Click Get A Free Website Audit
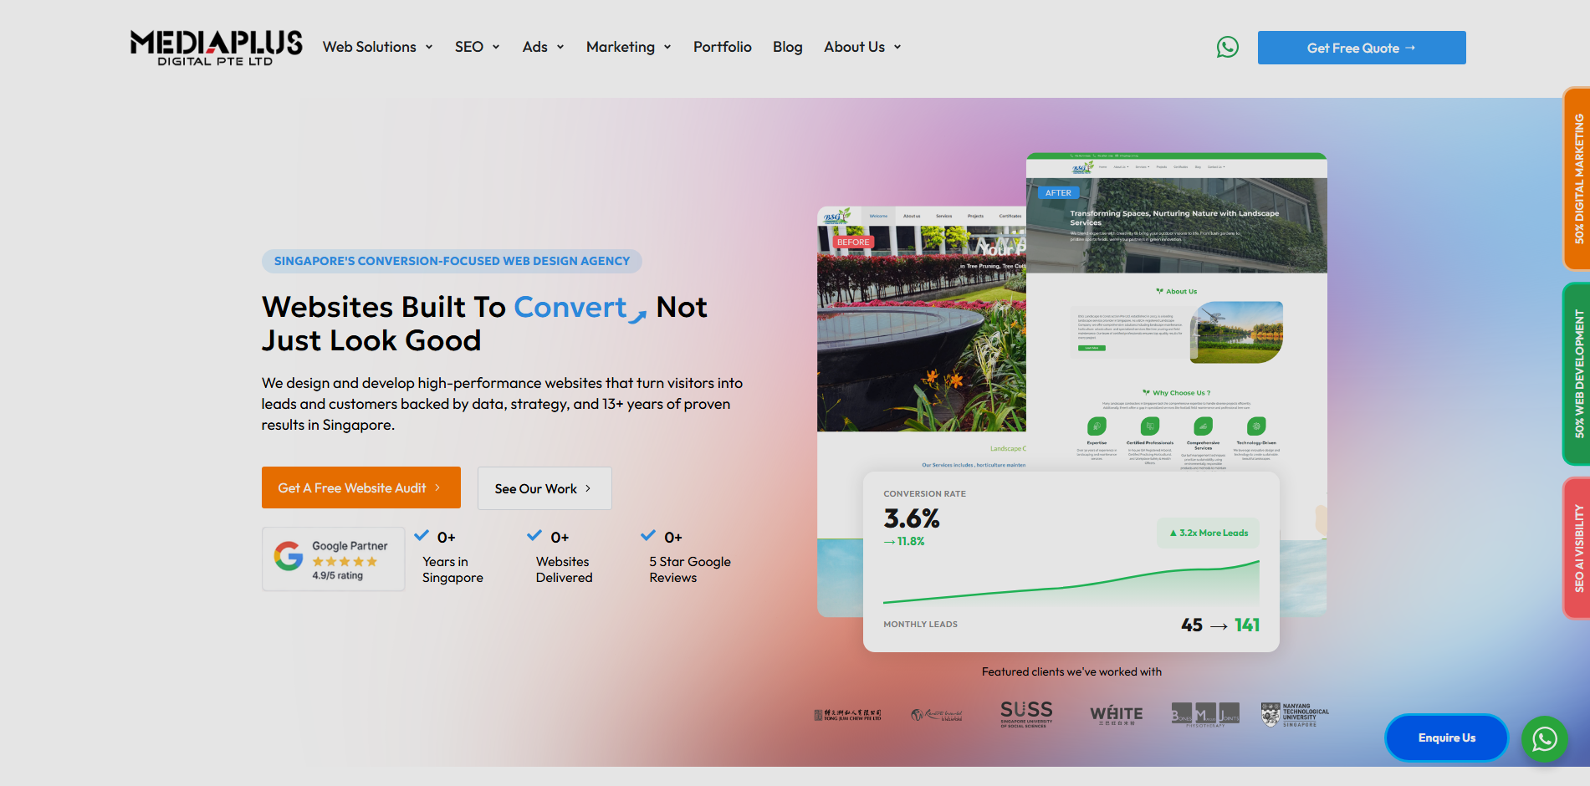Viewport: 1590px width, 786px height. [x=361, y=487]
